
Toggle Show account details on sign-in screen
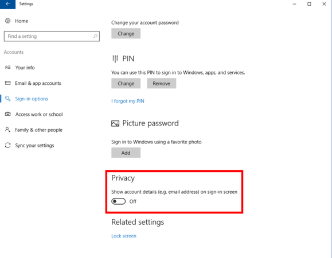tap(118, 201)
